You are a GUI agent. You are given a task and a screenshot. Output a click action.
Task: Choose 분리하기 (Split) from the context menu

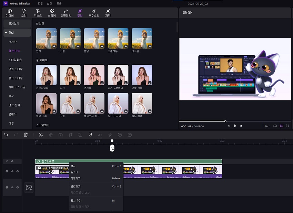pos(96,186)
